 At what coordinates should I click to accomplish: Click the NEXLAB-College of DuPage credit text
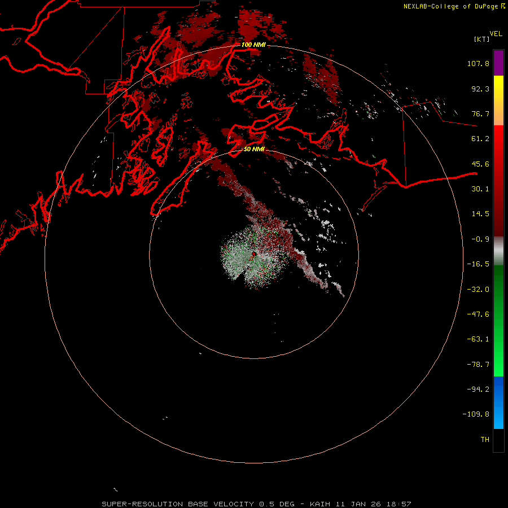(450, 6)
